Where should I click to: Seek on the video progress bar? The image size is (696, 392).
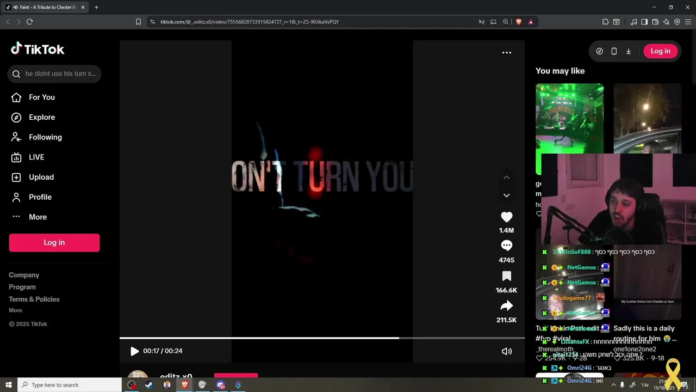[x=322, y=338]
